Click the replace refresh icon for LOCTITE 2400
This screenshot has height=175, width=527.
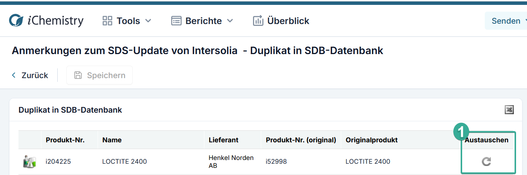pyautogui.click(x=486, y=162)
